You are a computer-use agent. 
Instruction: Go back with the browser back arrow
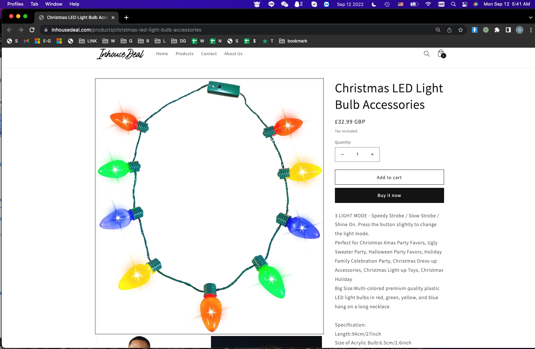coord(9,30)
